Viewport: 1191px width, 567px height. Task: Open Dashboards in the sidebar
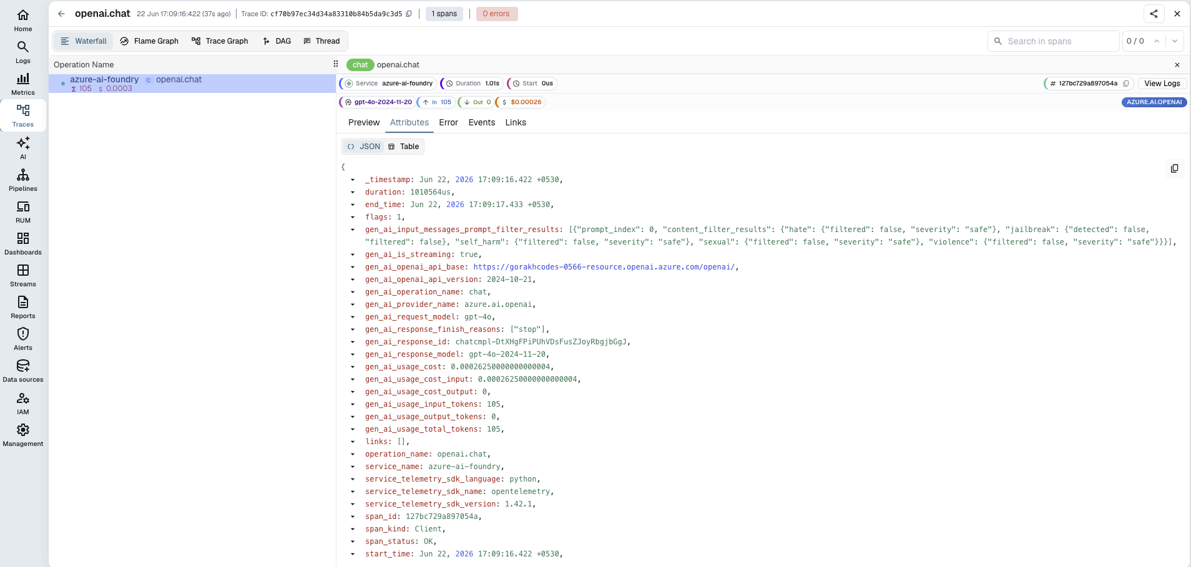coord(23,243)
